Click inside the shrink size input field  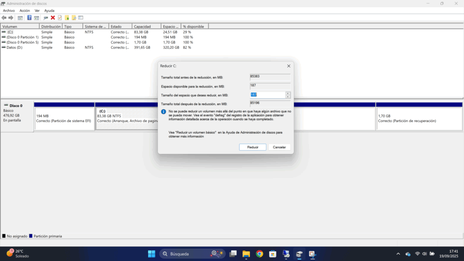pos(267,94)
